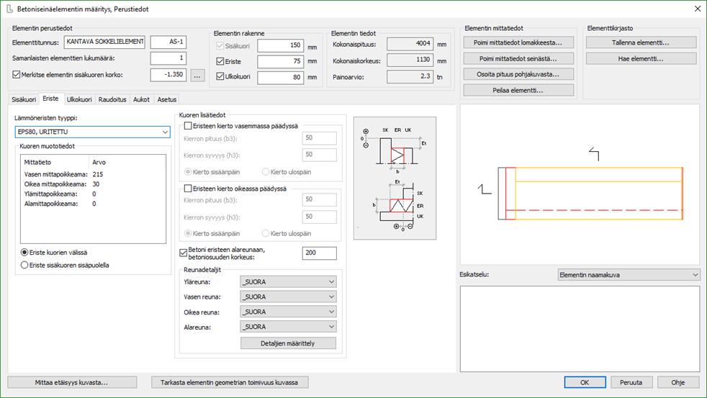Image resolution: width=707 pixels, height=398 pixels.
Task: Enable Eristeen kierto vasemmassa päädyssä
Action: (x=189, y=125)
